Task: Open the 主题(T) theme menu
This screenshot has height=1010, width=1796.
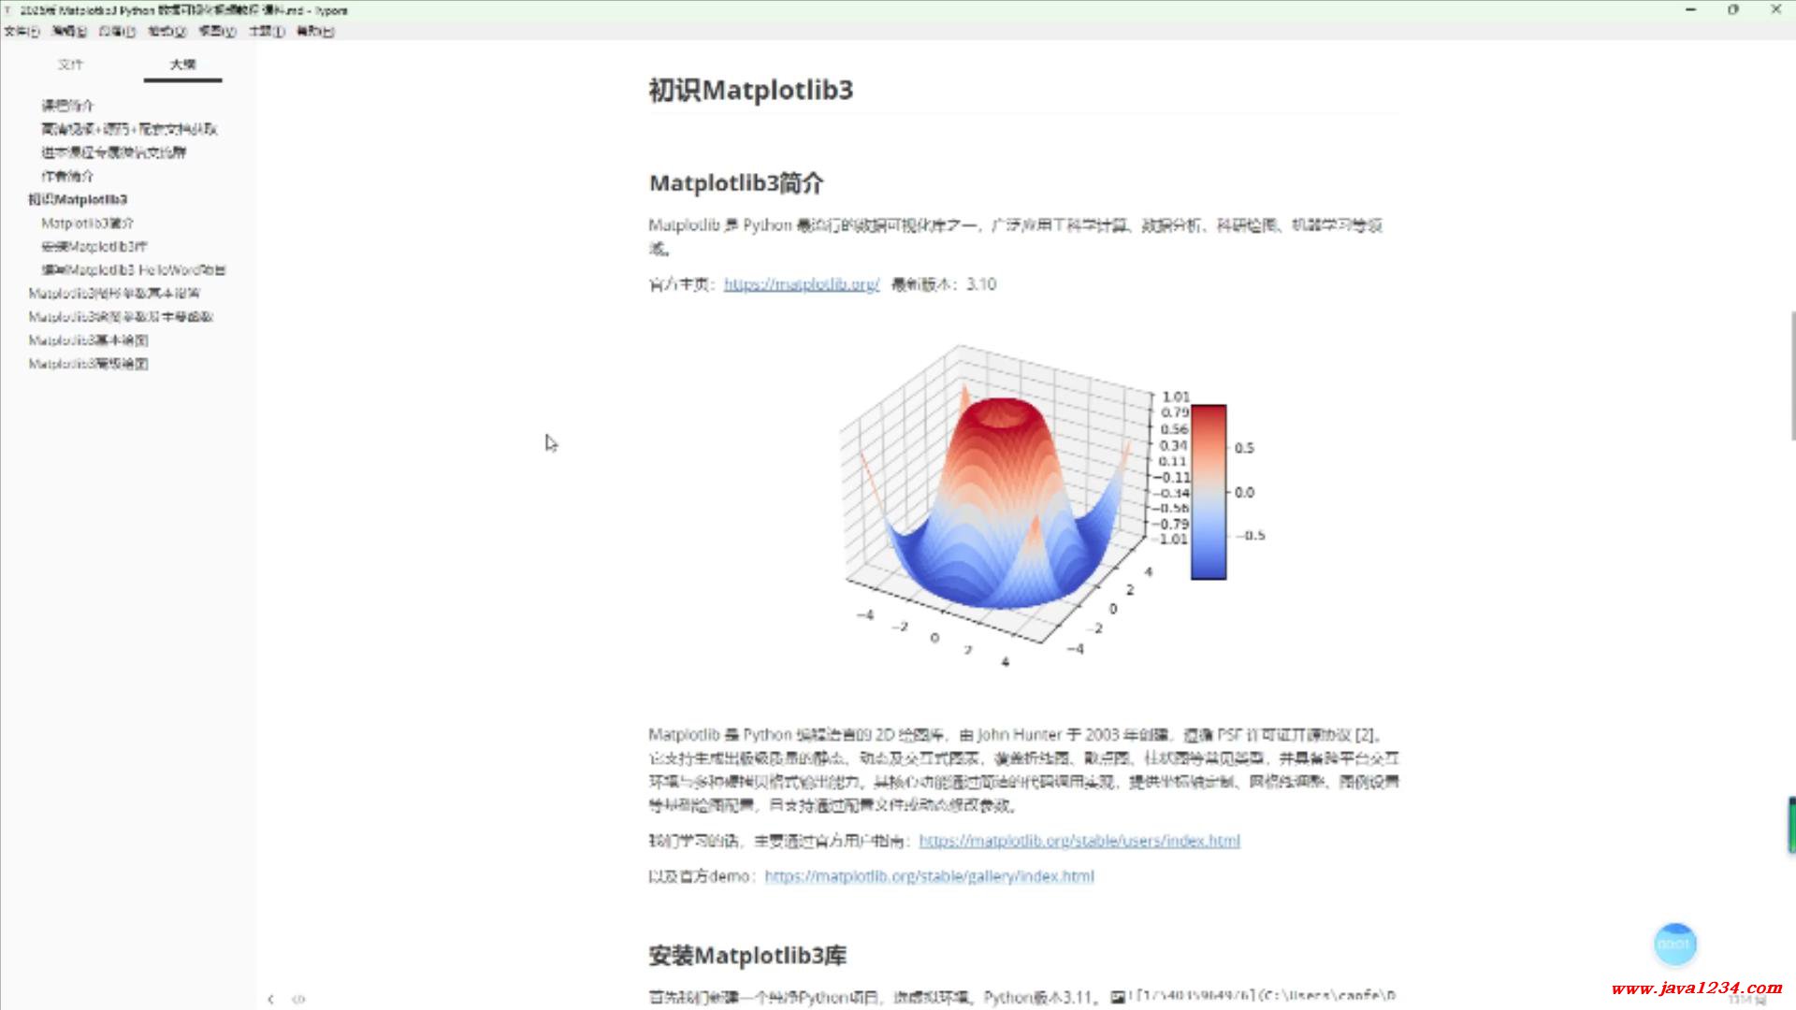Action: pyautogui.click(x=266, y=31)
